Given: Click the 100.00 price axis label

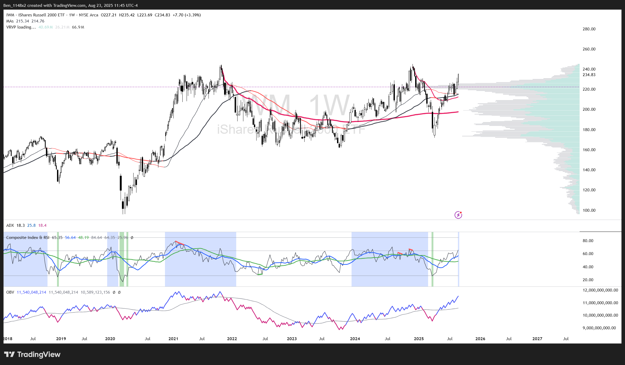Looking at the screenshot, I should coord(589,210).
